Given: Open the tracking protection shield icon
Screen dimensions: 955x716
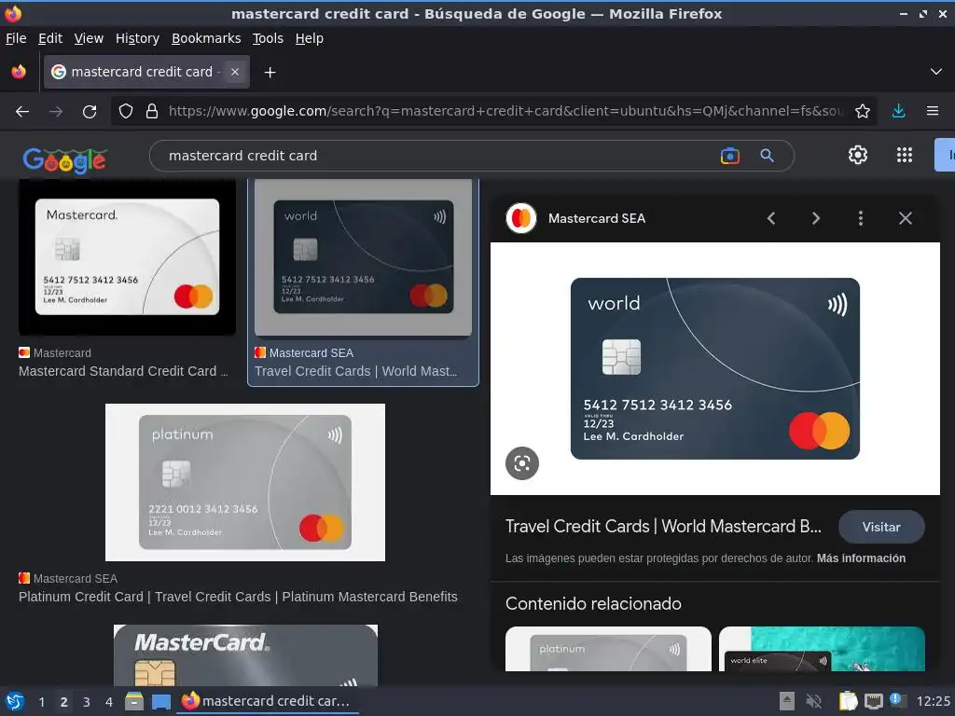Looking at the screenshot, I should [x=126, y=112].
